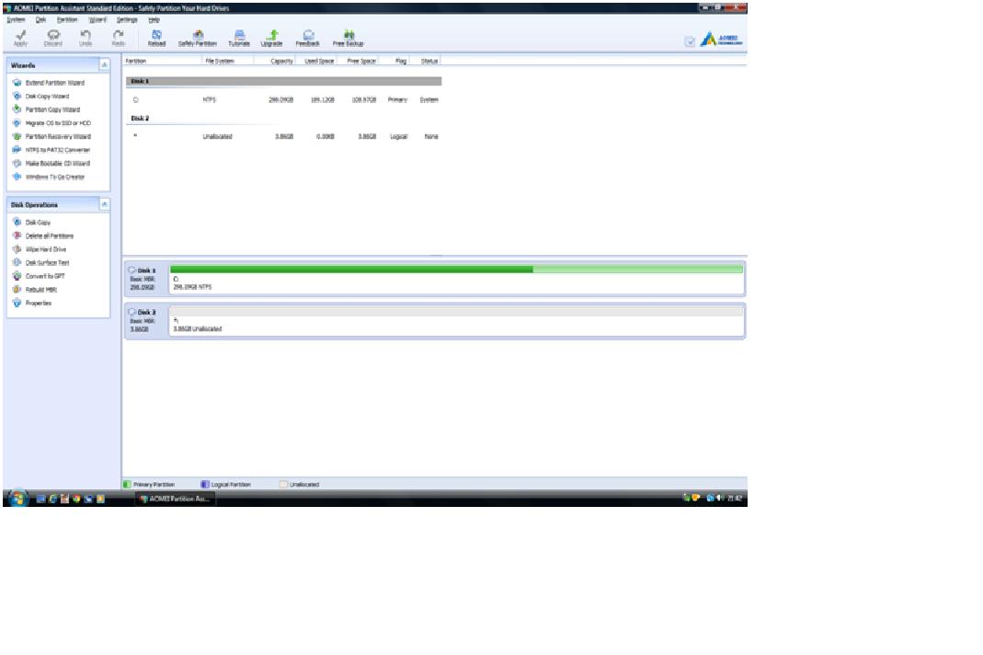The width and height of the screenshot is (983, 655).
Task: Open the Safely Partition toolbar icon
Action: 198,39
